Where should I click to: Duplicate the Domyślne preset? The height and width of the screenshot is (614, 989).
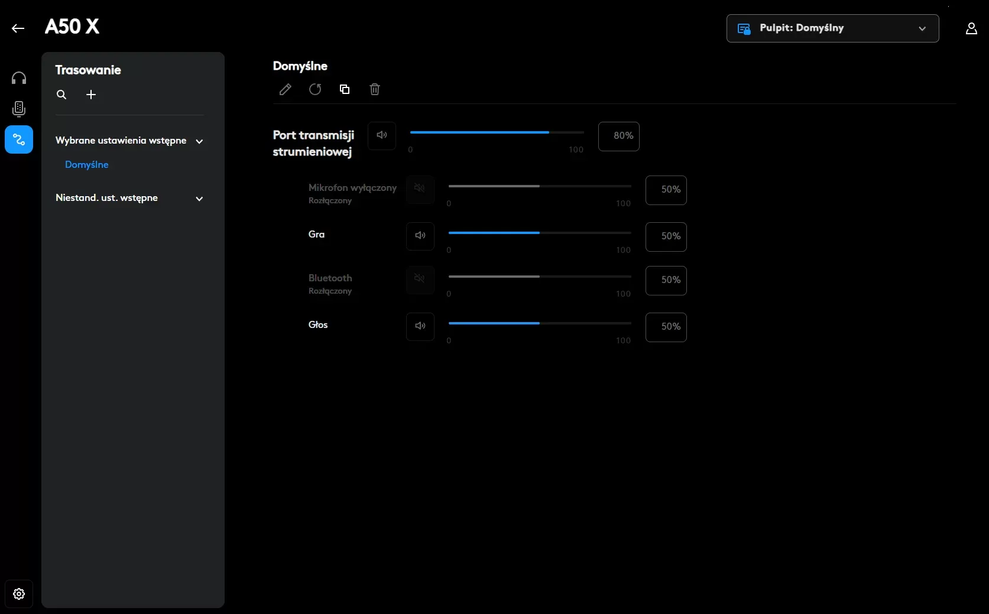pos(345,89)
